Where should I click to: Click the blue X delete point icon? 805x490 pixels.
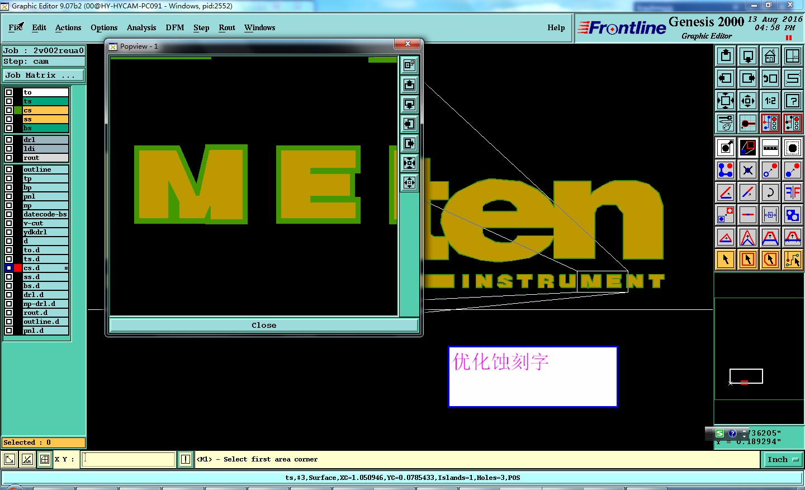tap(748, 170)
